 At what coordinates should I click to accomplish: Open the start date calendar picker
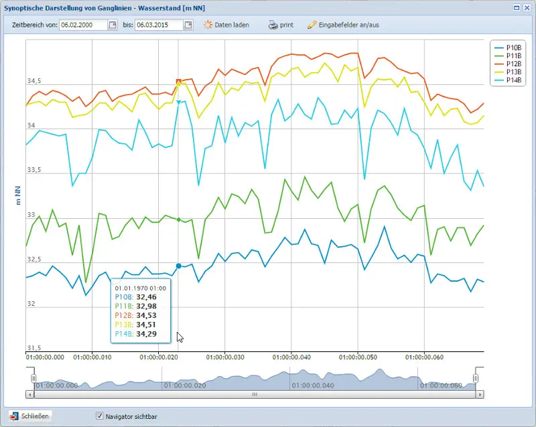point(113,25)
